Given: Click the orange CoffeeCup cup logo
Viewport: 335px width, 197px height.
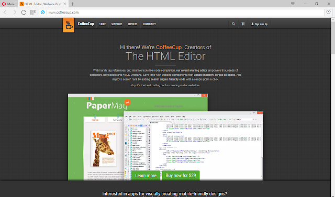Looking at the screenshot, I should [x=69, y=25].
